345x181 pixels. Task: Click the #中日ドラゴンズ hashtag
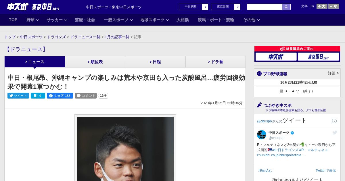[285, 150]
